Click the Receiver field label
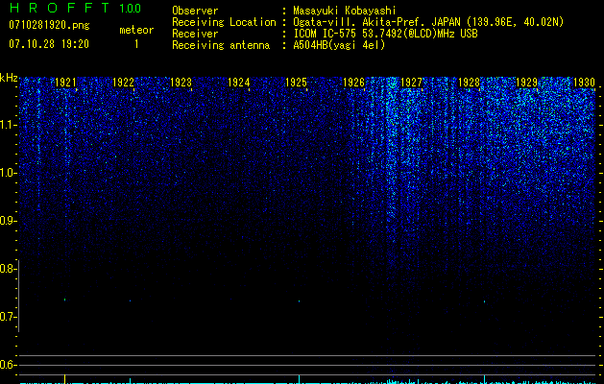The width and height of the screenshot is (604, 384). coord(195,34)
